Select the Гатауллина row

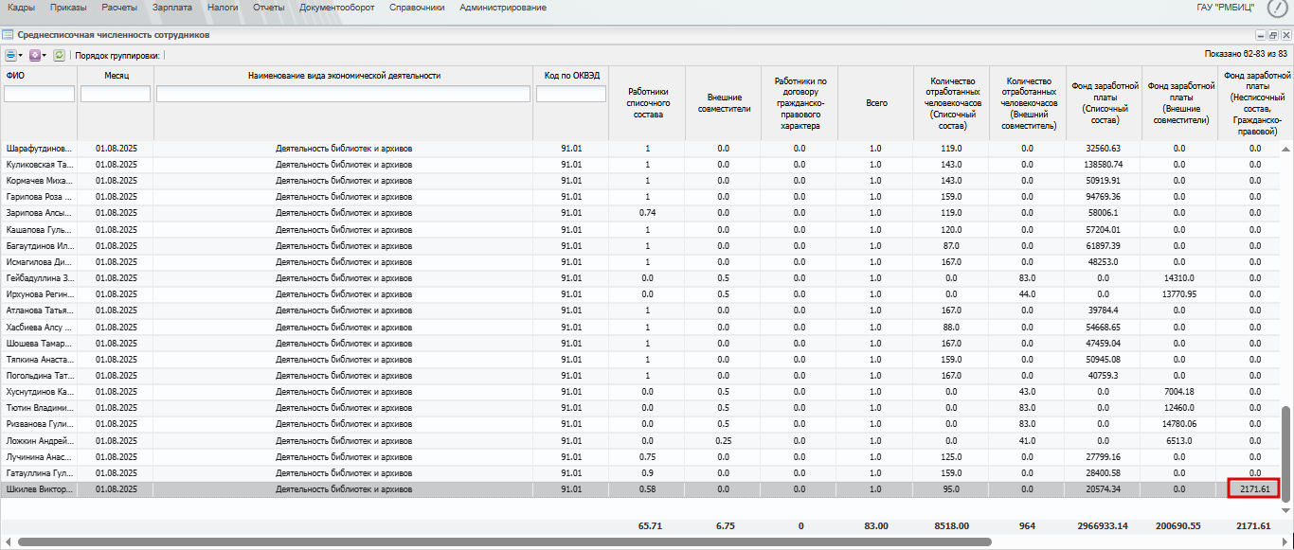click(639, 472)
